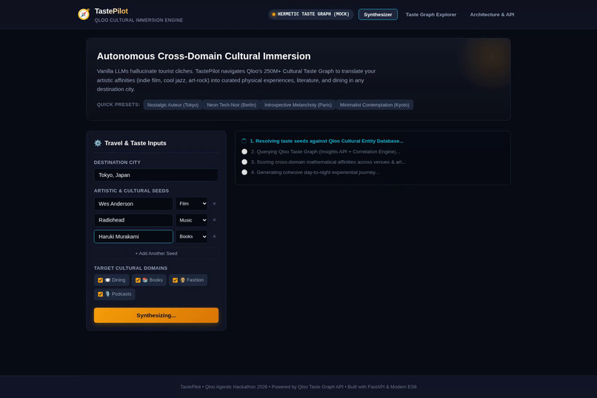Toggle the Podcasts domain checkbox
The width and height of the screenshot is (597, 398).
click(101, 294)
